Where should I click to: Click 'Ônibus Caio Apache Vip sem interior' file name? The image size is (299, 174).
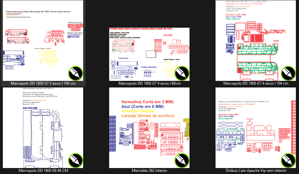coord(256,171)
